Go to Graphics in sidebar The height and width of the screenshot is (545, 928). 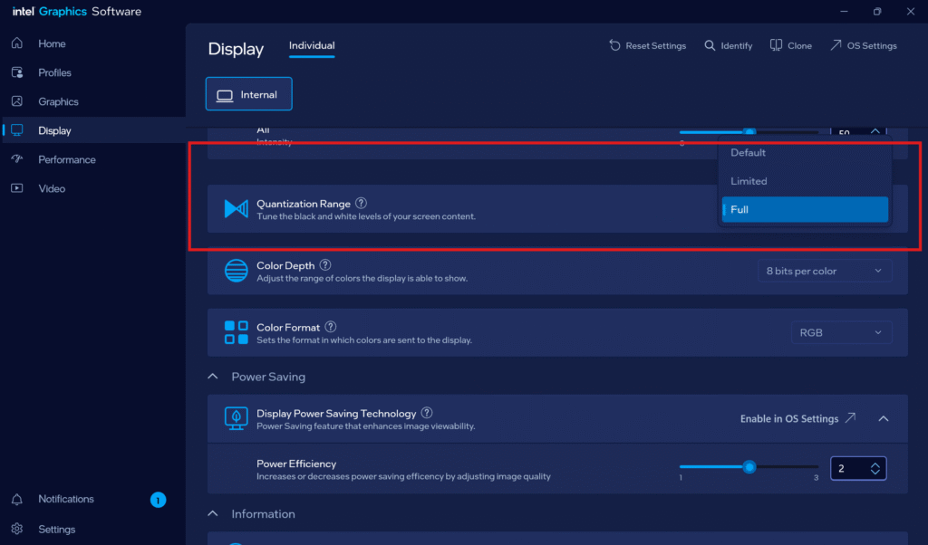coord(59,101)
